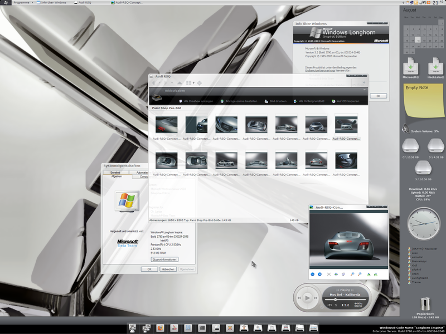
Task: Click Abbrechen in Systemeigenschaften
Action: pos(168,269)
